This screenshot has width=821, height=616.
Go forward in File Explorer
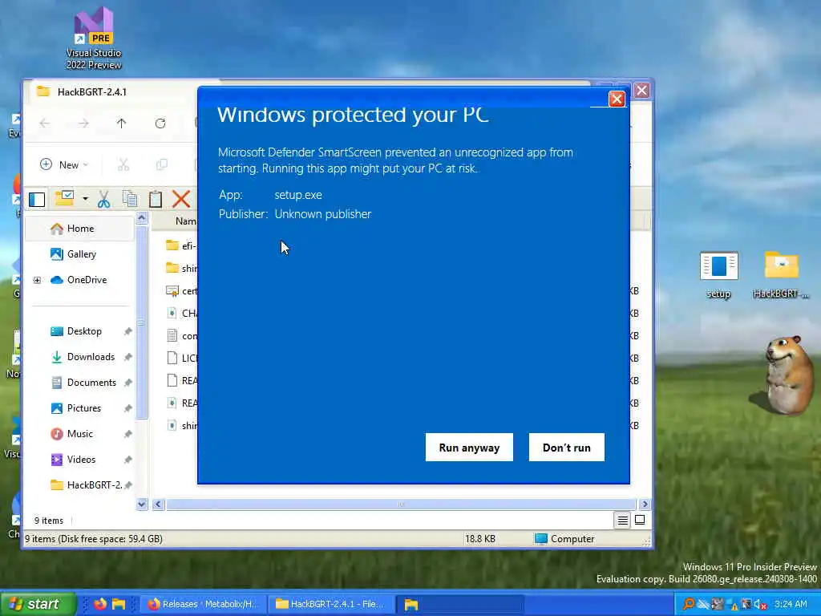pyautogui.click(x=83, y=123)
